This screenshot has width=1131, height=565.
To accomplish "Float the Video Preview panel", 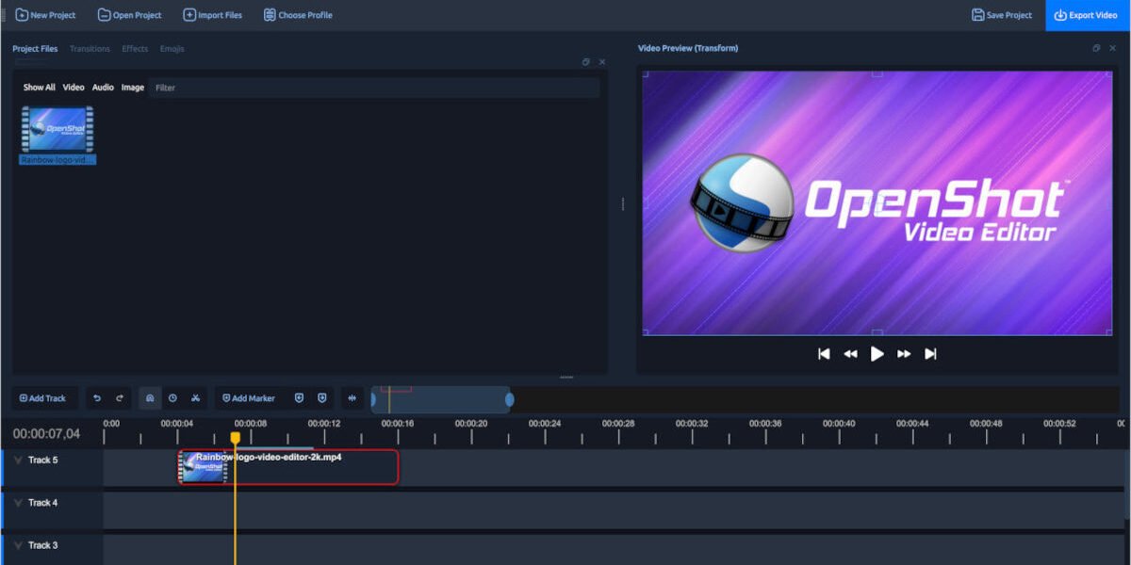I will [1096, 48].
